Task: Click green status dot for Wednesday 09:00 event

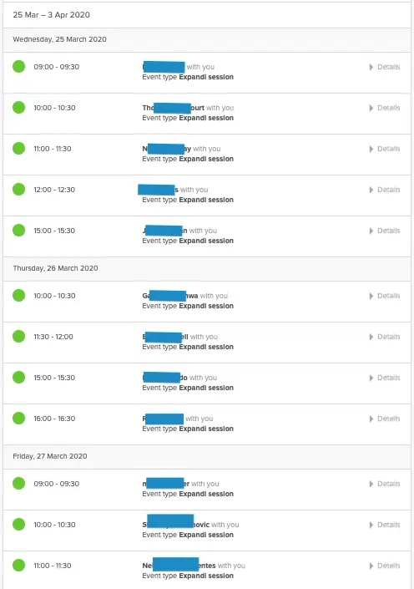Action: tap(18, 67)
